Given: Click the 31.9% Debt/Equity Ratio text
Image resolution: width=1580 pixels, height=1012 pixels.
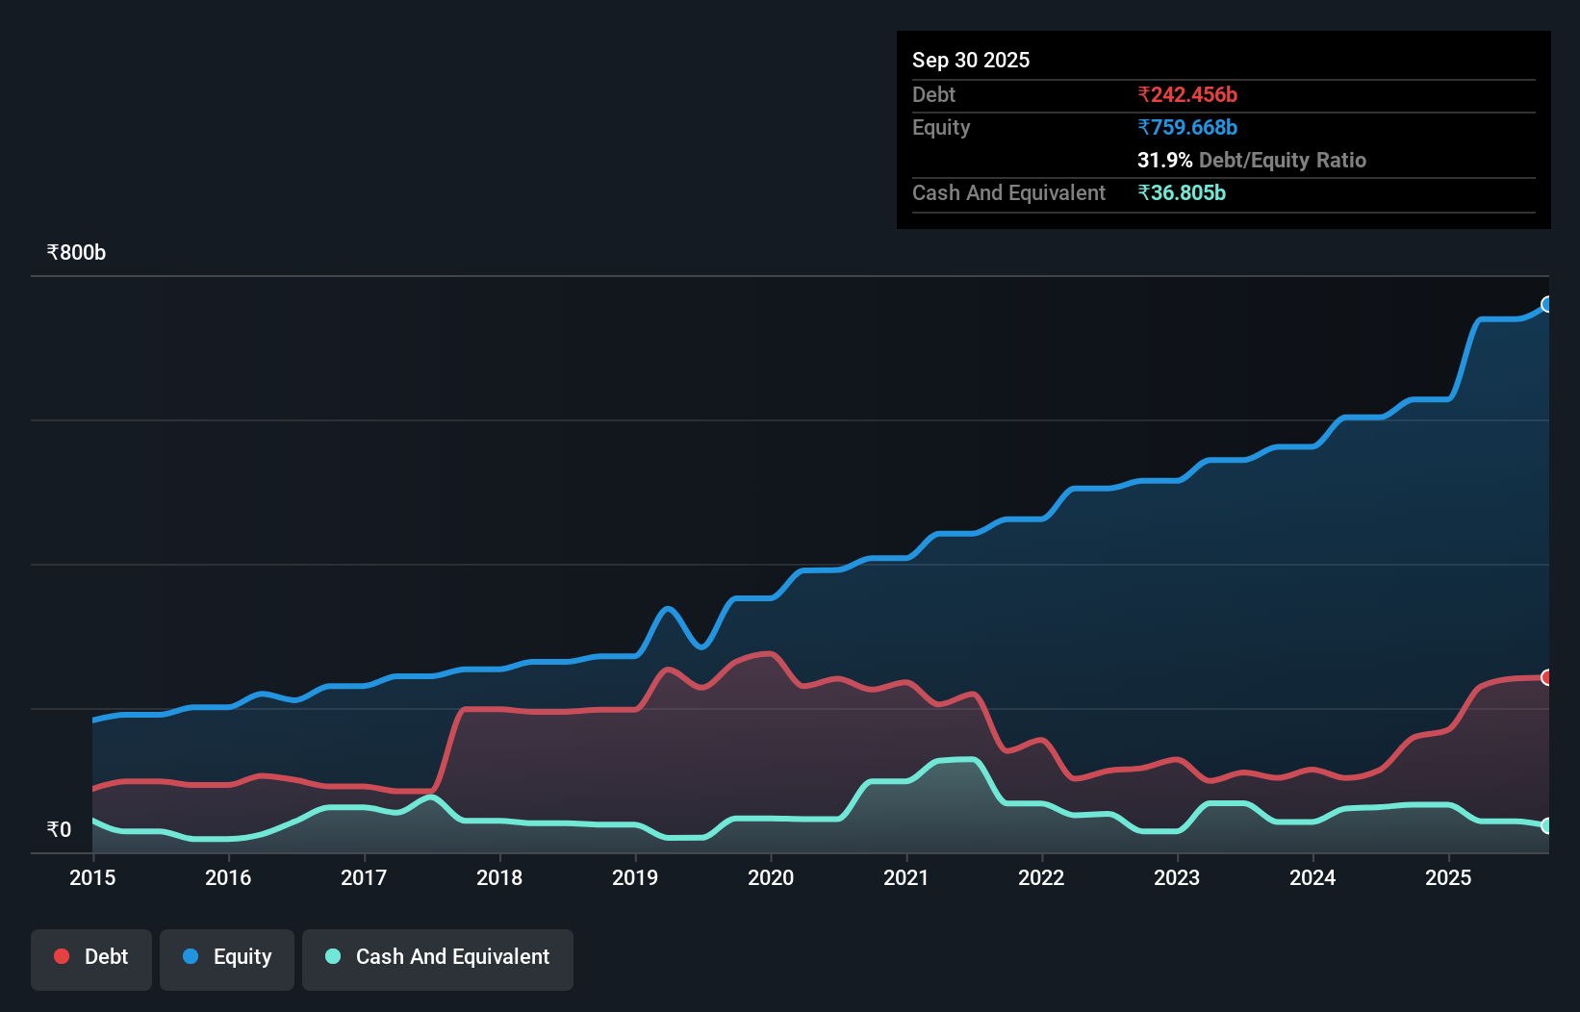Looking at the screenshot, I should pos(1251,160).
